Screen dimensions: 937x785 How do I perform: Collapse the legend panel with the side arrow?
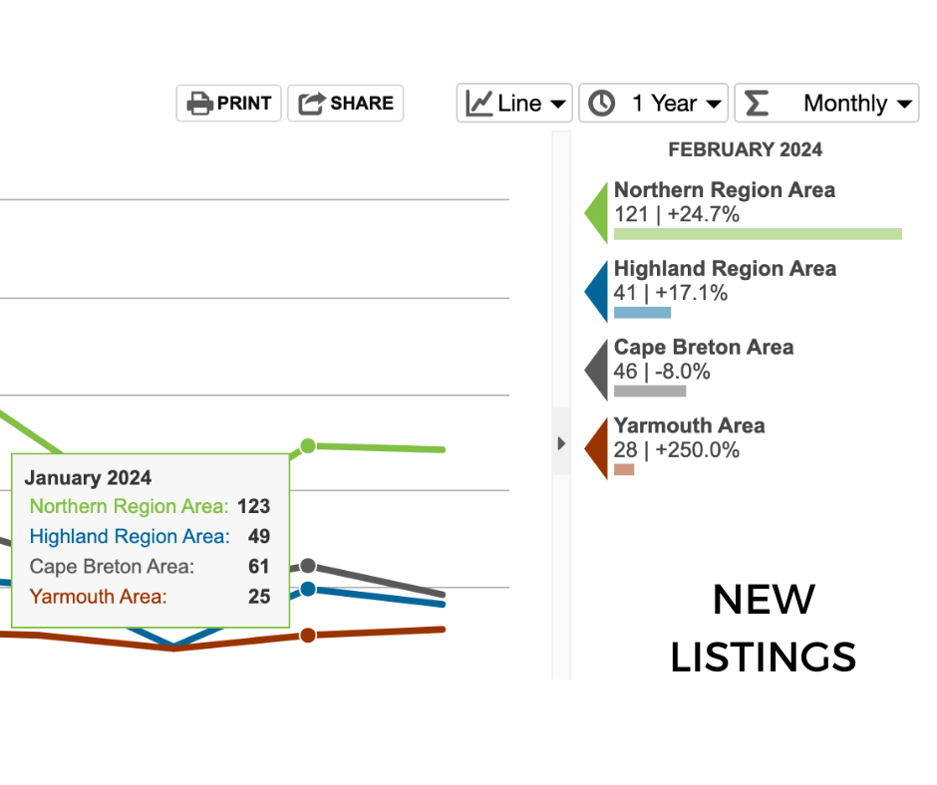(x=561, y=443)
